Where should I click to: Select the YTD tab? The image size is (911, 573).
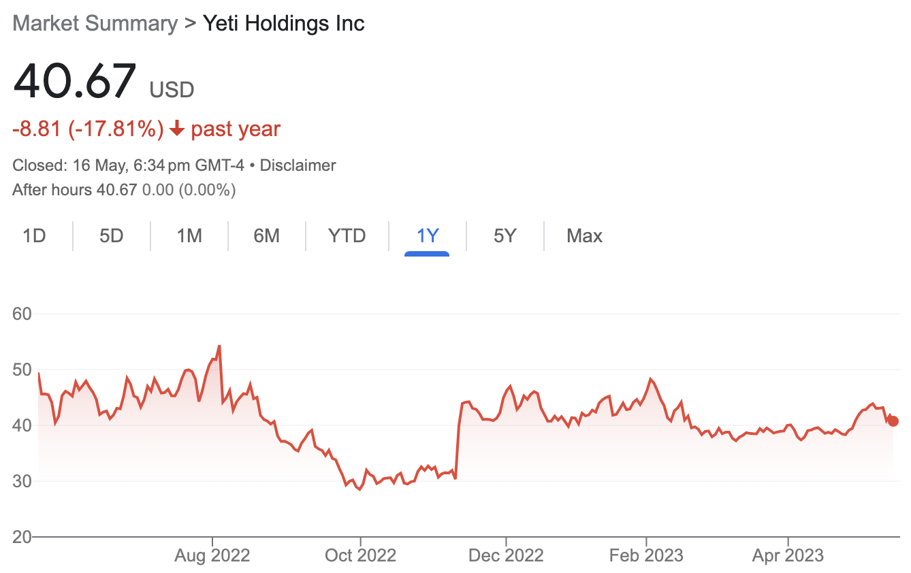click(x=347, y=236)
